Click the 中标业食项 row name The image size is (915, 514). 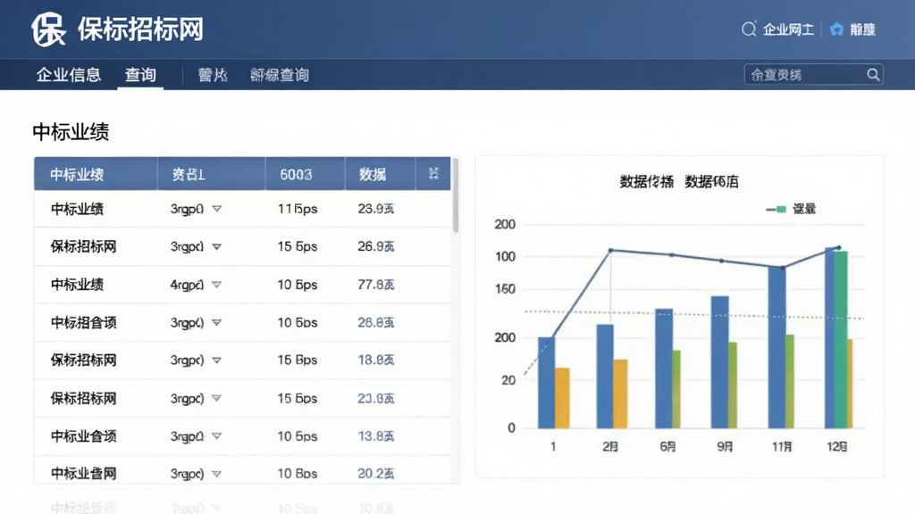click(x=83, y=435)
